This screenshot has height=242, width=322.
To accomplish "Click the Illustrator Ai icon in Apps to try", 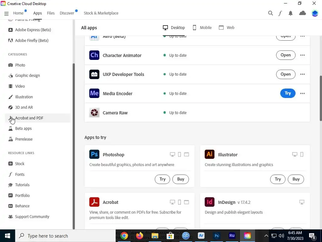I will pyautogui.click(x=209, y=154).
